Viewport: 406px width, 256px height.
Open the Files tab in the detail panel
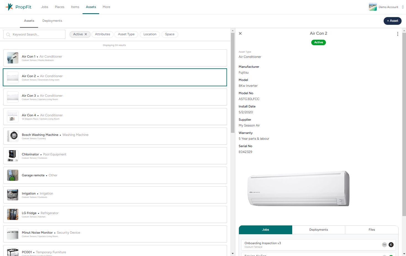pos(371,230)
